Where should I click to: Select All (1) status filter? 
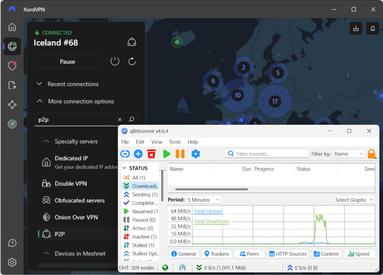click(141, 178)
